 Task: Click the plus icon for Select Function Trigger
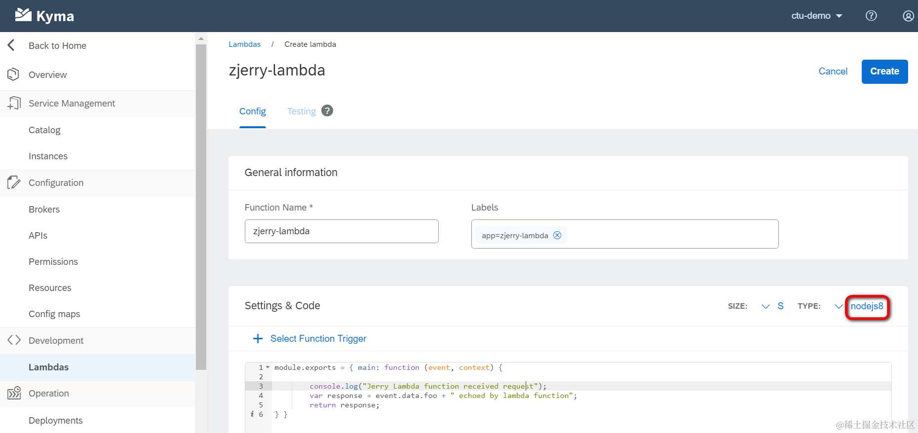[258, 339]
